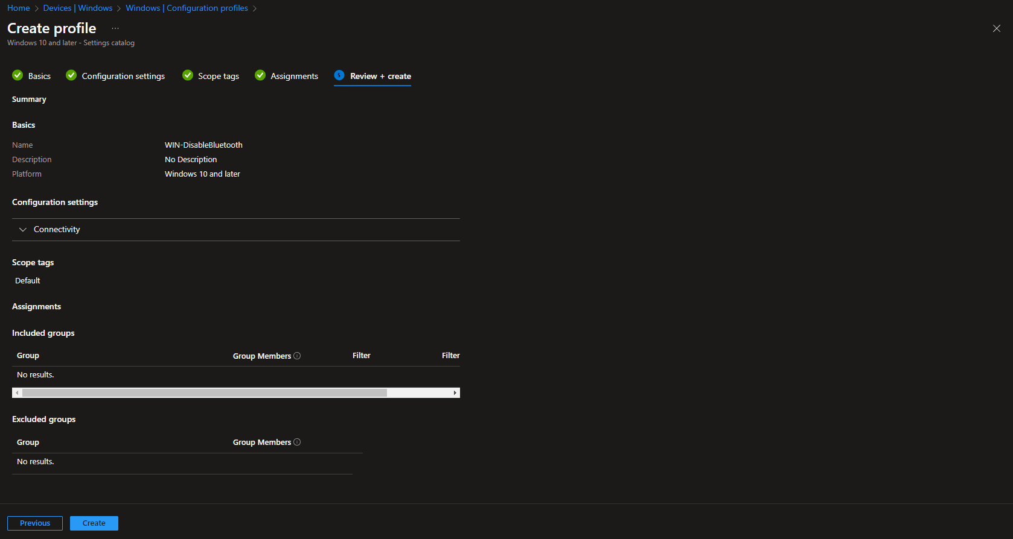Click the Previous button
The width and height of the screenshot is (1013, 539).
(x=35, y=523)
